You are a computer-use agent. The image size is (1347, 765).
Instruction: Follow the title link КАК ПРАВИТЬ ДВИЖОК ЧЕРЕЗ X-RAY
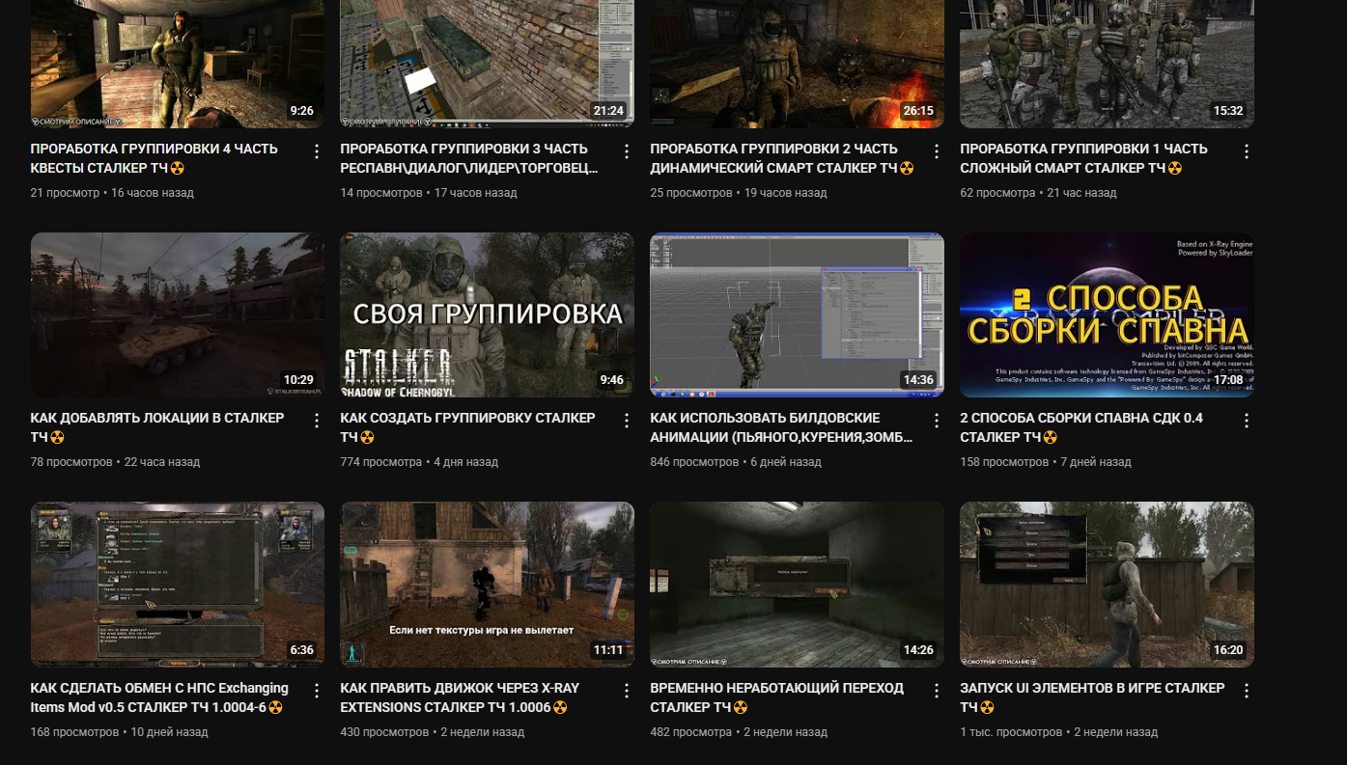pyautogui.click(x=460, y=697)
